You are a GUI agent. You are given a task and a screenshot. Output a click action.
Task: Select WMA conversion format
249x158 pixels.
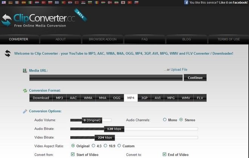[88, 98]
